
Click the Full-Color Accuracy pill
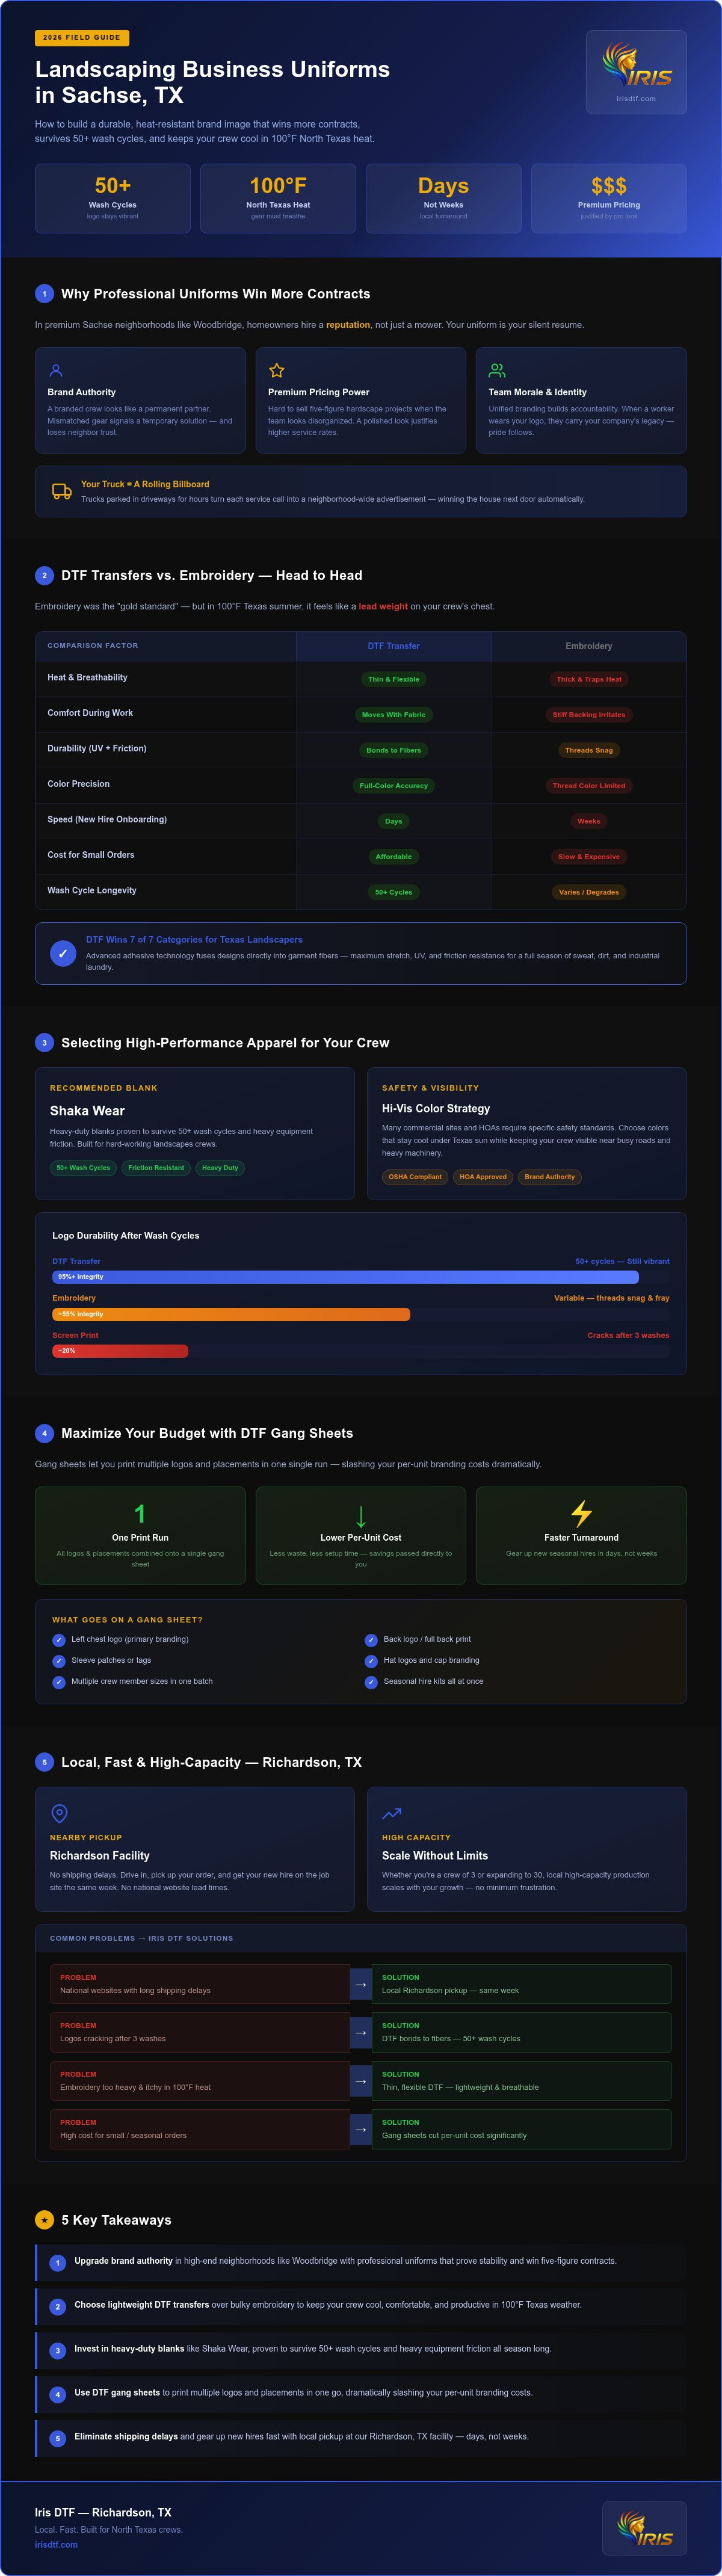pyautogui.click(x=394, y=786)
